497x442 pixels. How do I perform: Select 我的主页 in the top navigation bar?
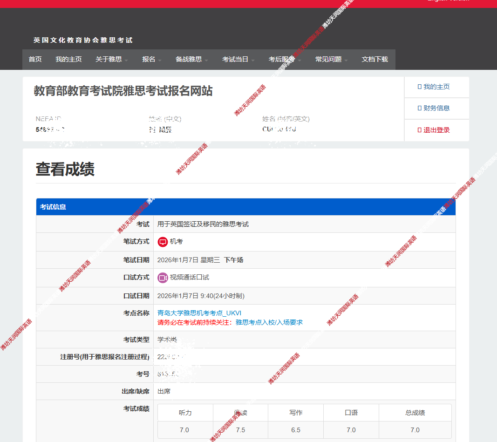point(68,59)
